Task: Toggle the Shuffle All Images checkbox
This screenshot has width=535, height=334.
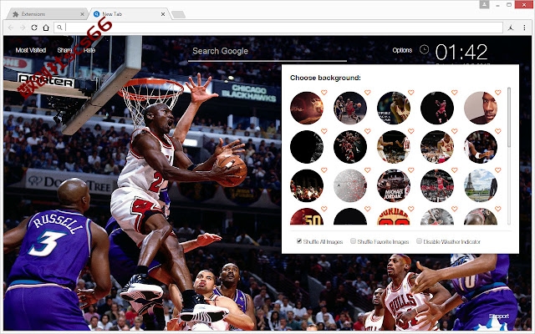Action: 299,241
